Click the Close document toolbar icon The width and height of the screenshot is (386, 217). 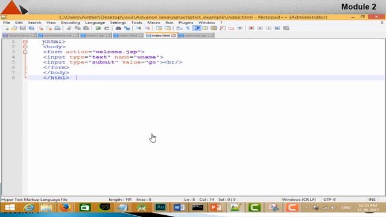(x=40, y=28)
